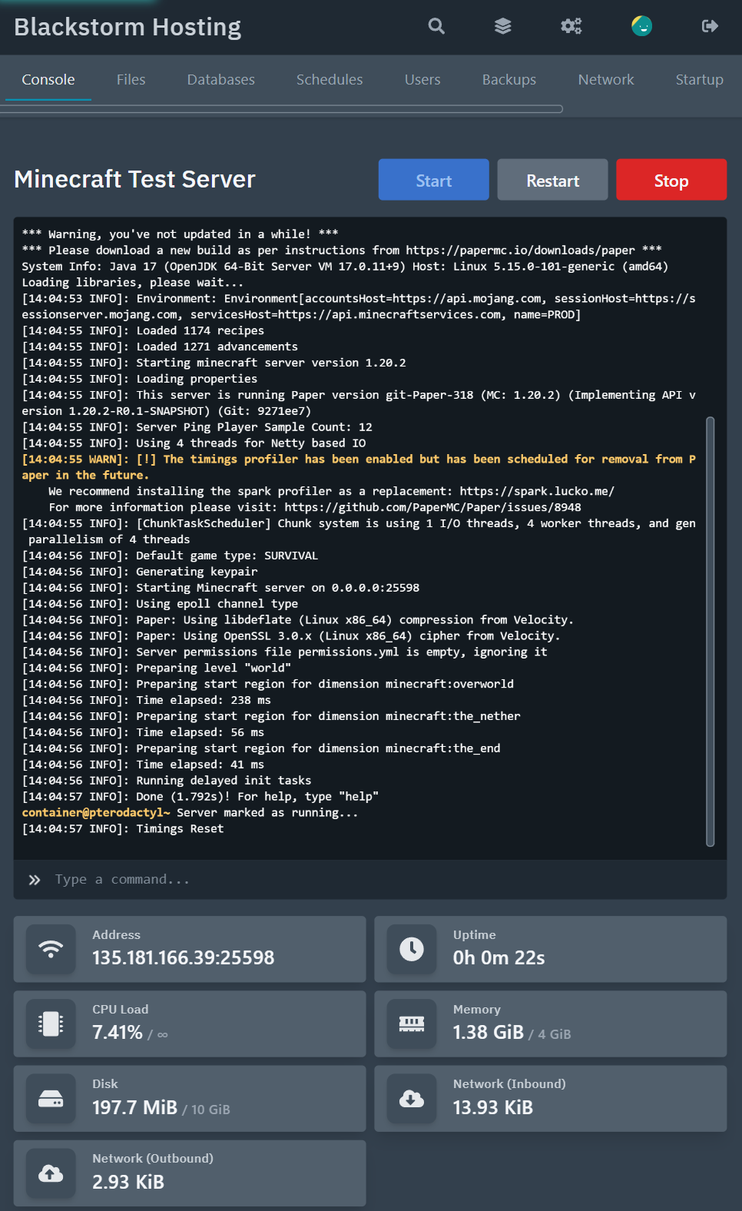The width and height of the screenshot is (742, 1211).
Task: Click the uptime clock icon
Action: 412,949
